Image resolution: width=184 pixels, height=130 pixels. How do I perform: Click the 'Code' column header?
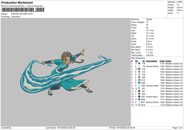pyautogui.click(x=162, y=61)
